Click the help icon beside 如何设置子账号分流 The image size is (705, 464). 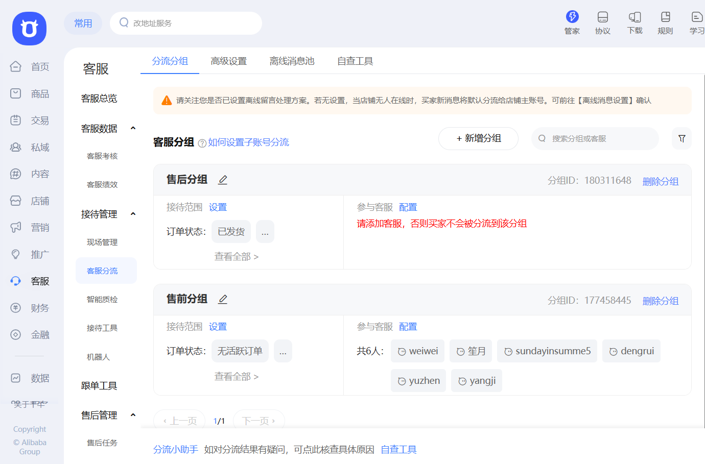pyautogui.click(x=202, y=143)
